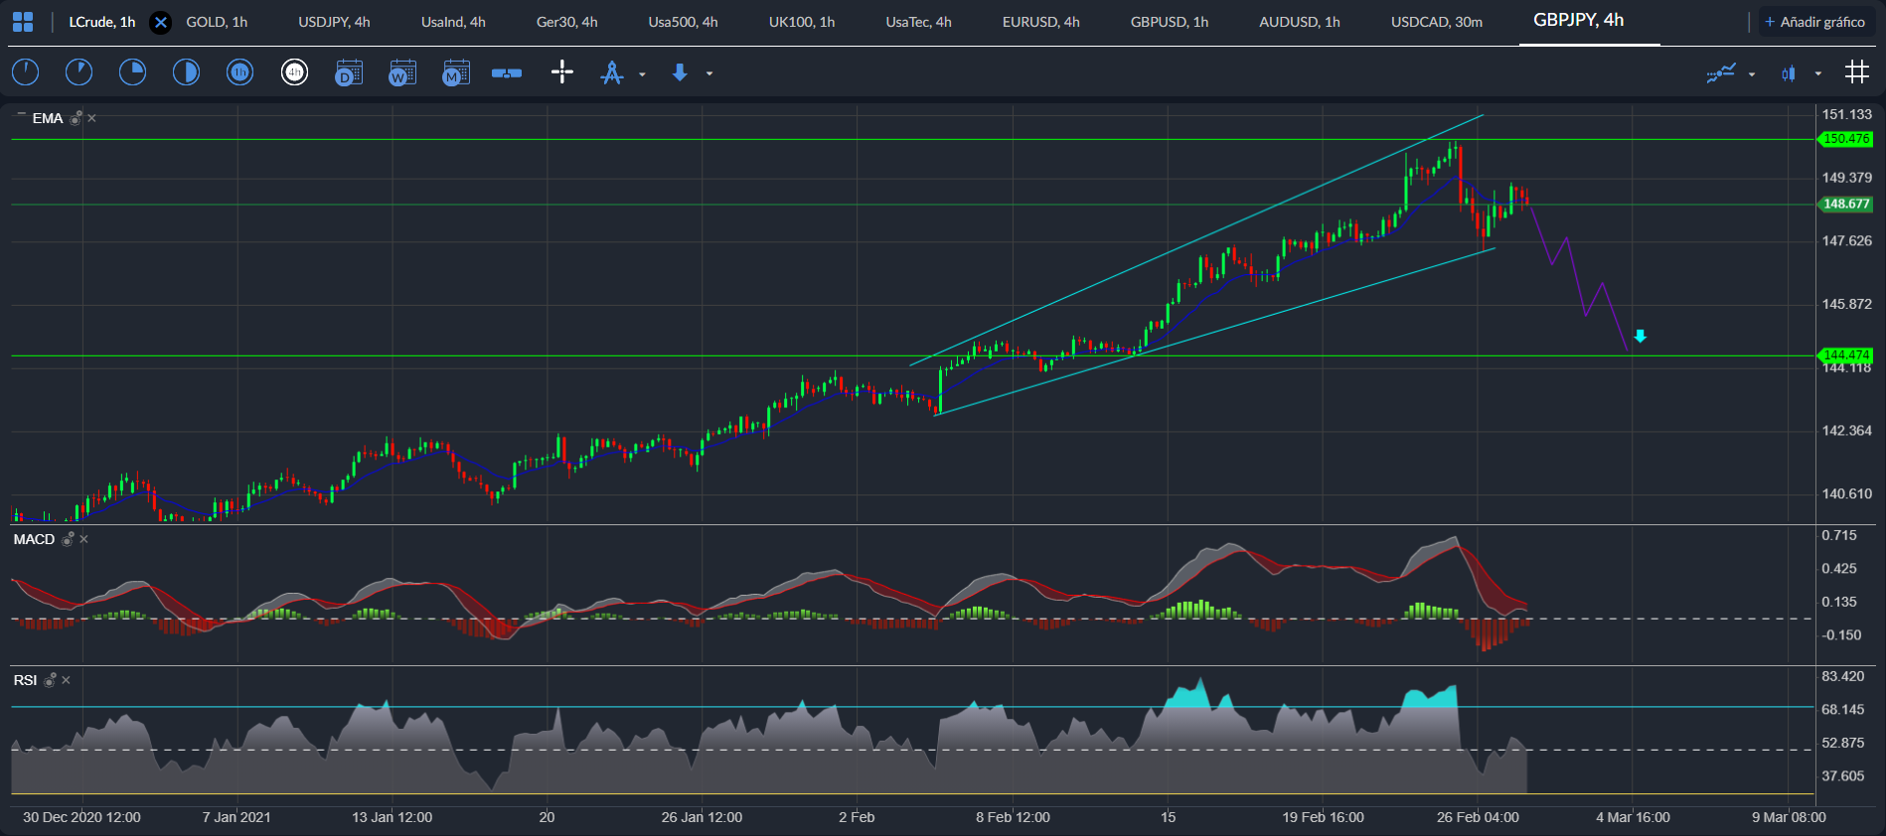Select the daily calendar timeframe icon
The width and height of the screenshot is (1886, 836).
pos(349,72)
